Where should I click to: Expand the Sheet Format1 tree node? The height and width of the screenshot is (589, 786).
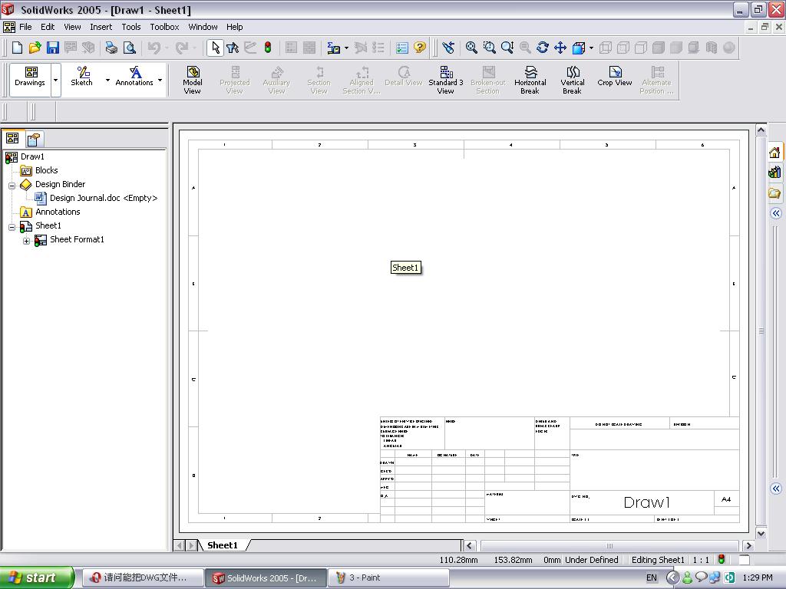coord(27,241)
